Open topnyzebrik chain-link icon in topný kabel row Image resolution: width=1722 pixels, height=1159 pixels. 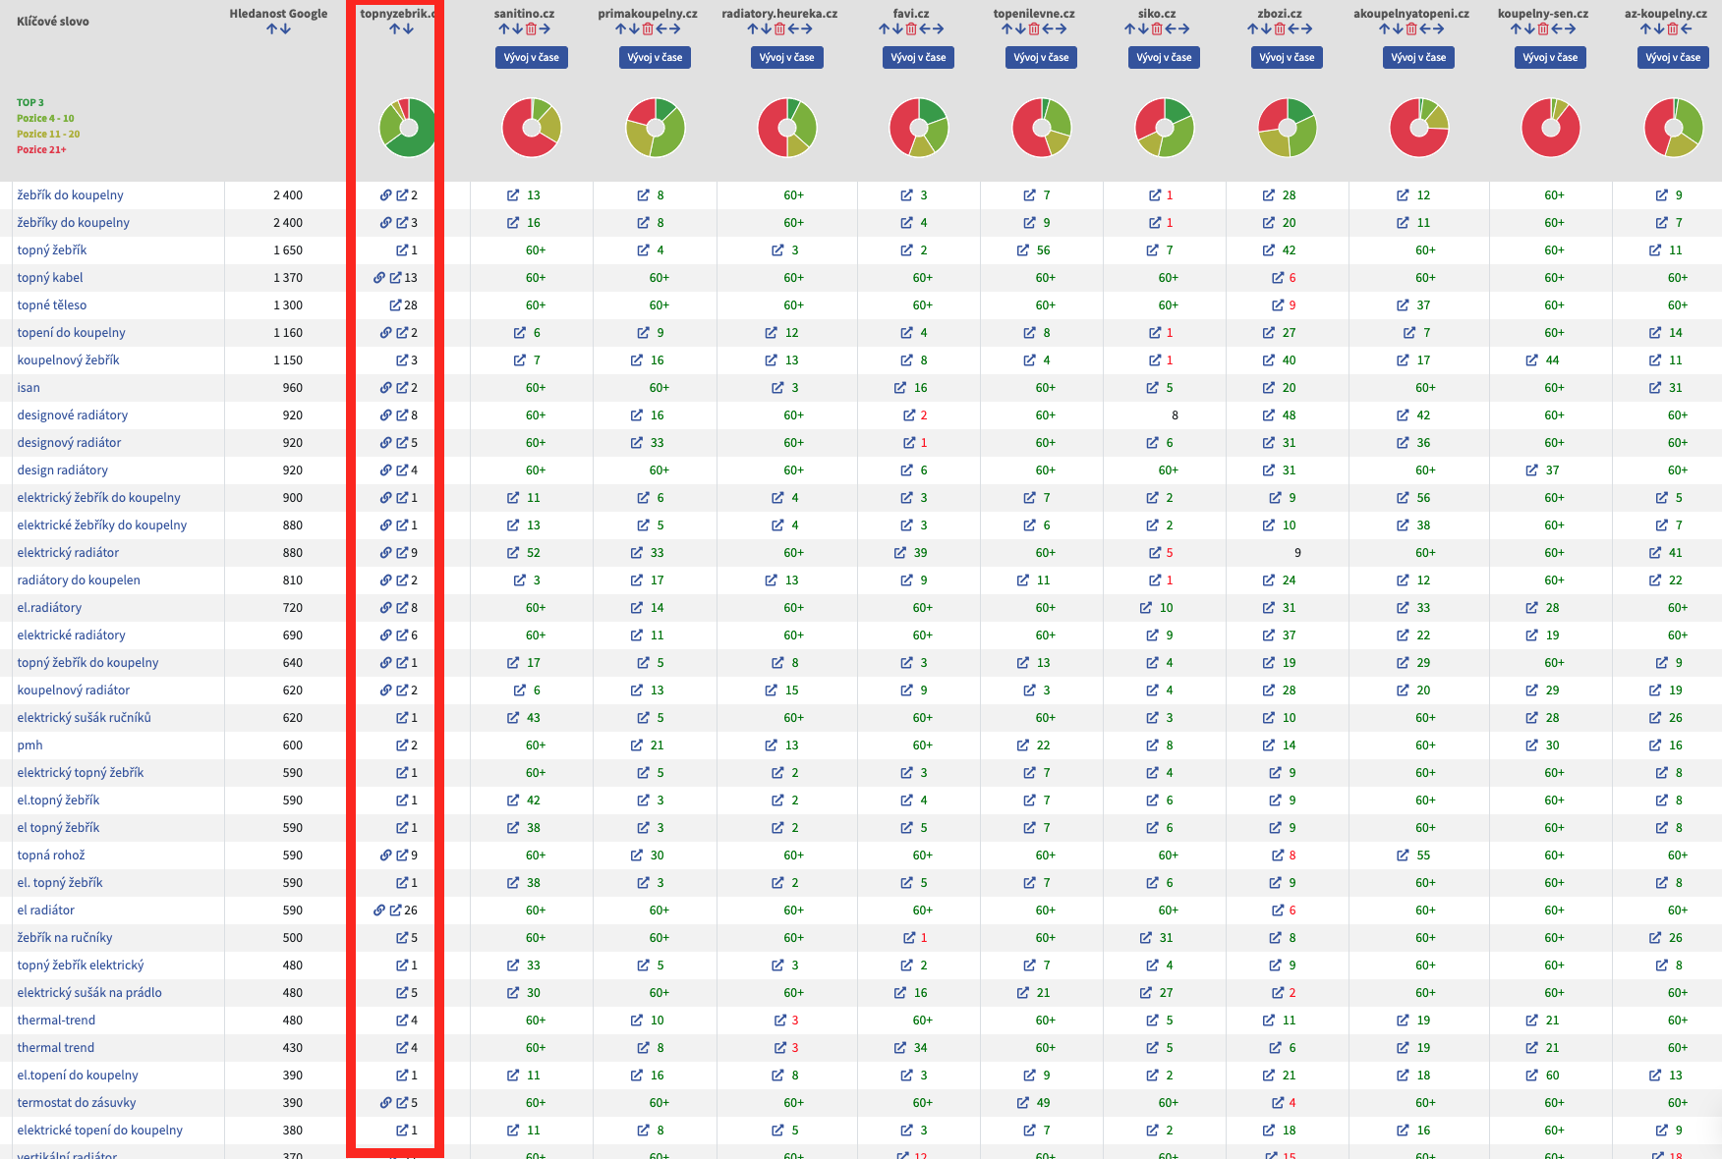point(379,278)
